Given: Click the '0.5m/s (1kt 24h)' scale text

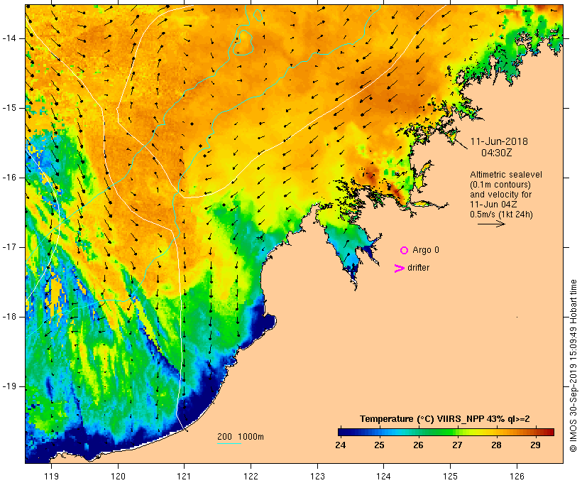Looking at the screenshot, I should (x=501, y=215).
